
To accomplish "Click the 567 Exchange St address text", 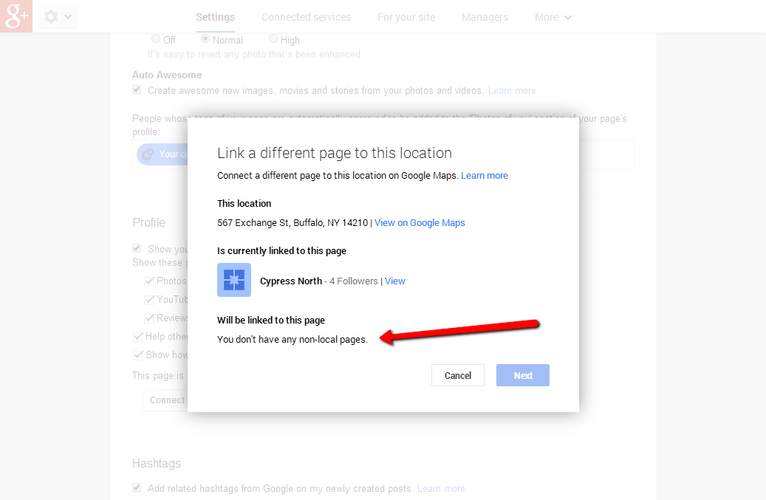I will tap(293, 222).
